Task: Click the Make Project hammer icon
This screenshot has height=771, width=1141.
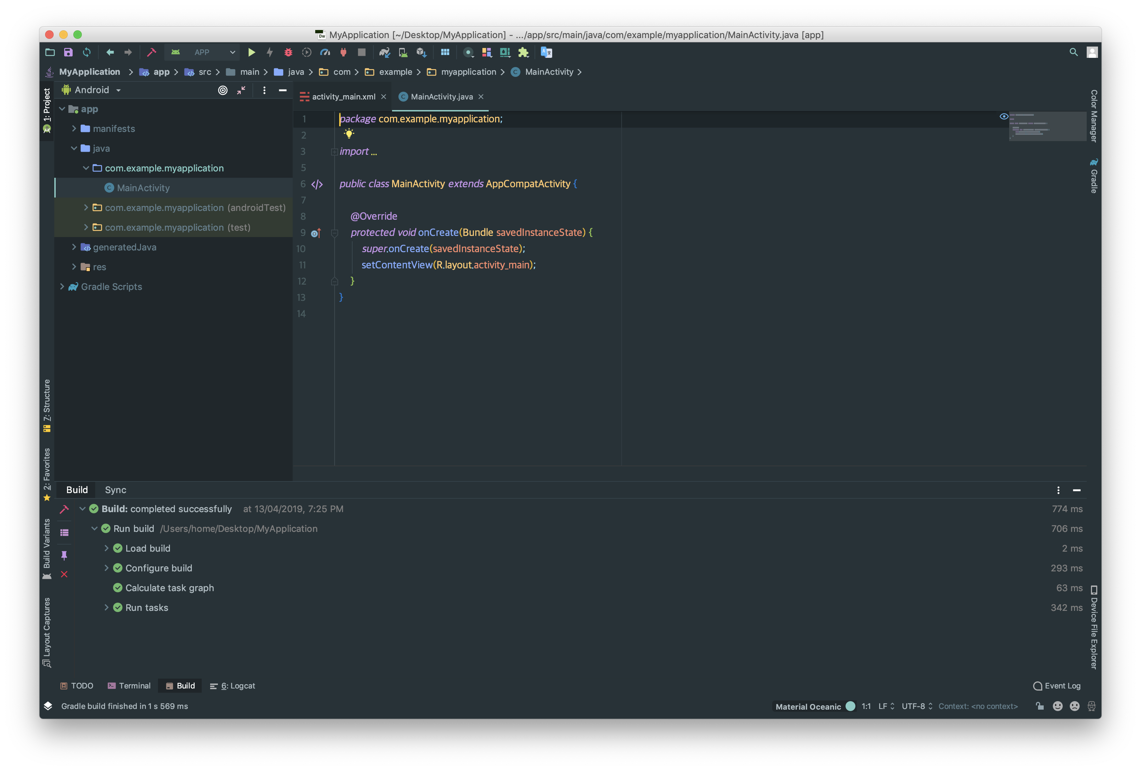Action: (x=151, y=52)
